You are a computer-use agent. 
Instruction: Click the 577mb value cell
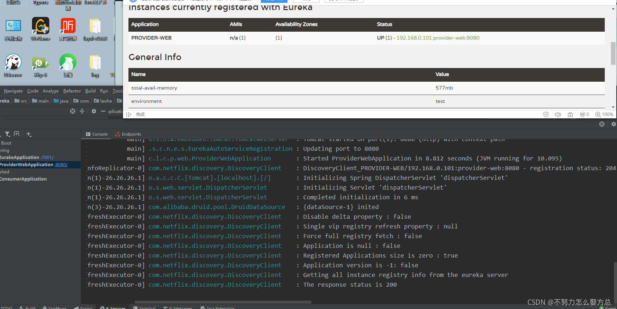pos(444,88)
